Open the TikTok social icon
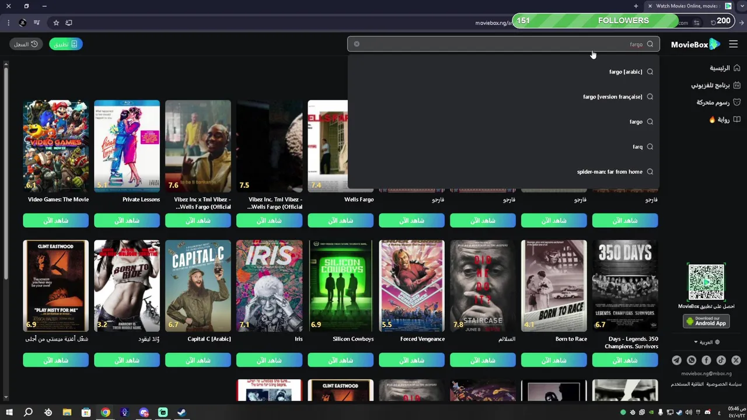The height and width of the screenshot is (420, 747). [x=721, y=360]
